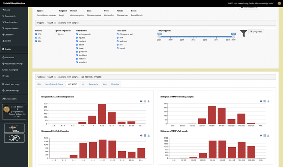The image size is (283, 167).
Task: Click the 2007 sampling year slider handle
Action: pyautogui.click(x=159, y=37)
